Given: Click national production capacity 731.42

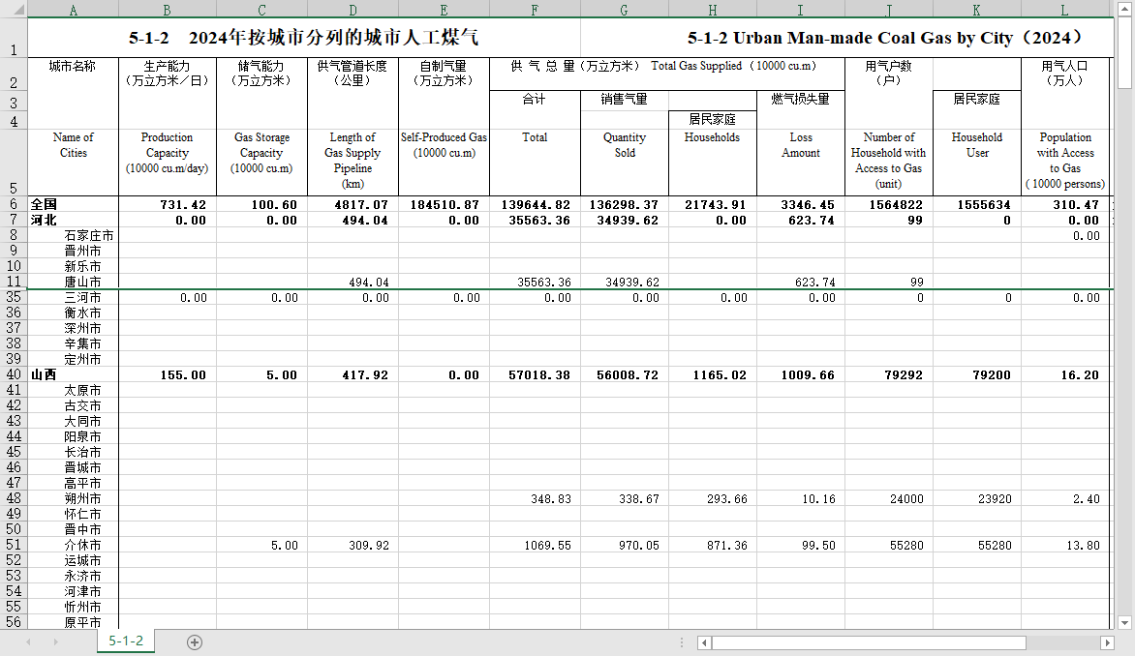Looking at the screenshot, I should (x=168, y=205).
